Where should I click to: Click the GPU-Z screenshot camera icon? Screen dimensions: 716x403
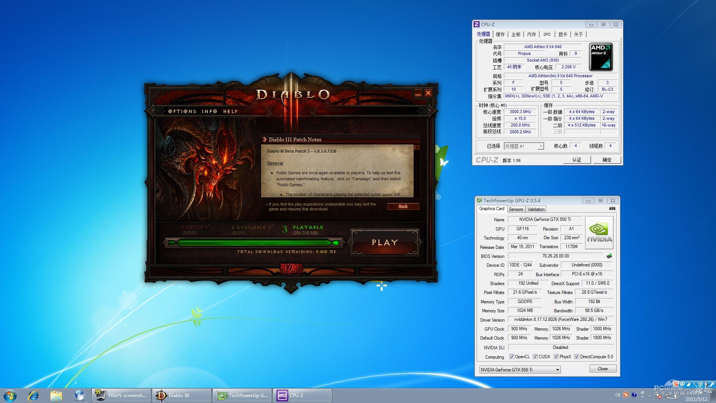(x=612, y=209)
